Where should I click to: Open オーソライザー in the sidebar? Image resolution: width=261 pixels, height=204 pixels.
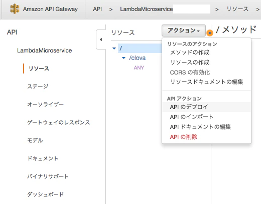45,104
